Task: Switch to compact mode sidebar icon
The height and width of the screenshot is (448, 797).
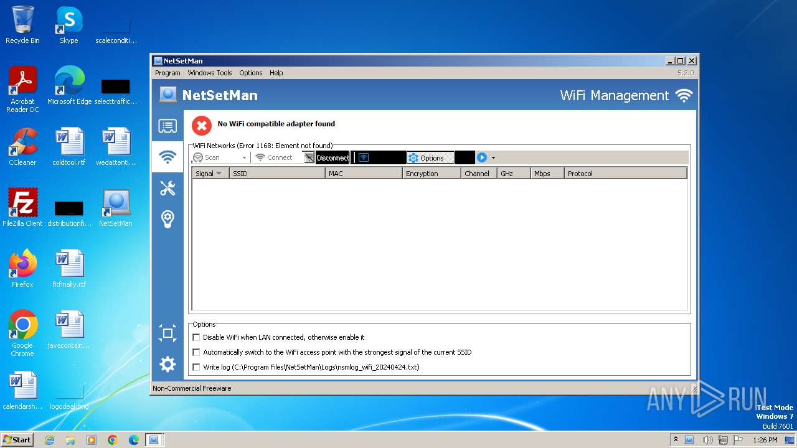Action: (x=167, y=333)
